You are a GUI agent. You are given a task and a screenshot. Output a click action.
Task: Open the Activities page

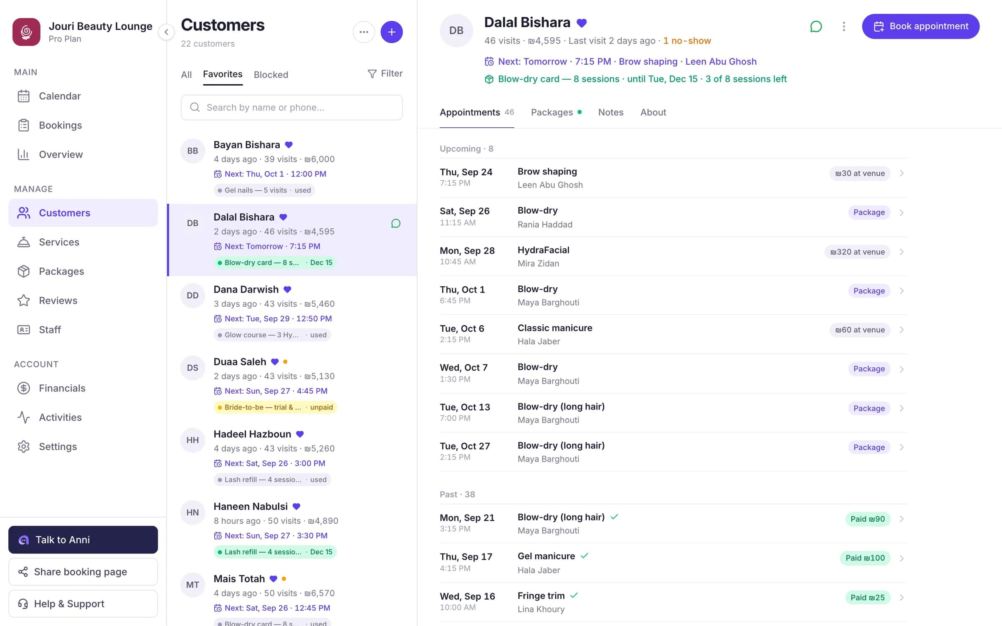pyautogui.click(x=83, y=417)
